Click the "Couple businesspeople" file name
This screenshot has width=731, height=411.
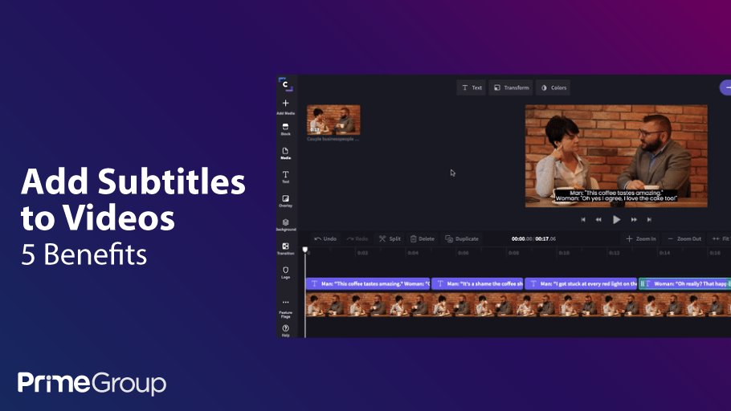click(333, 139)
